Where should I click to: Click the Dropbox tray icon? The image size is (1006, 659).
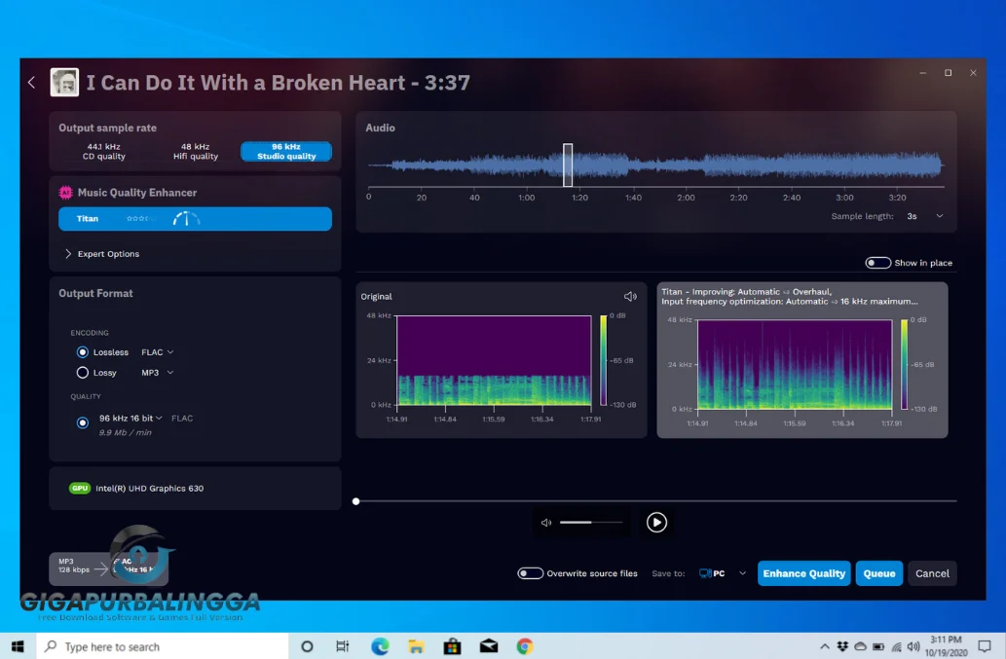coord(842,646)
